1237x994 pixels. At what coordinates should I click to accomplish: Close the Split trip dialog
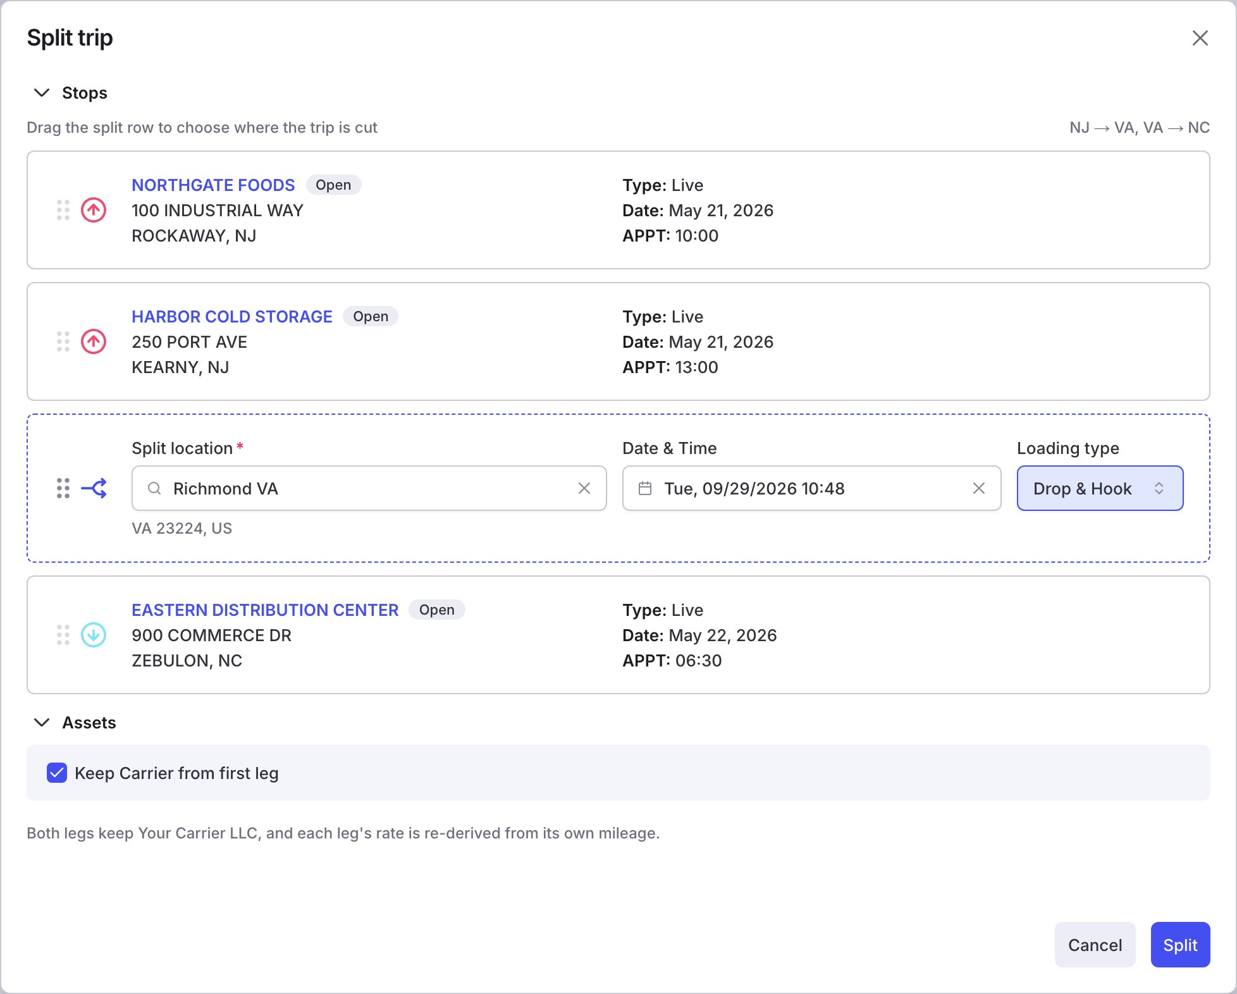1200,38
